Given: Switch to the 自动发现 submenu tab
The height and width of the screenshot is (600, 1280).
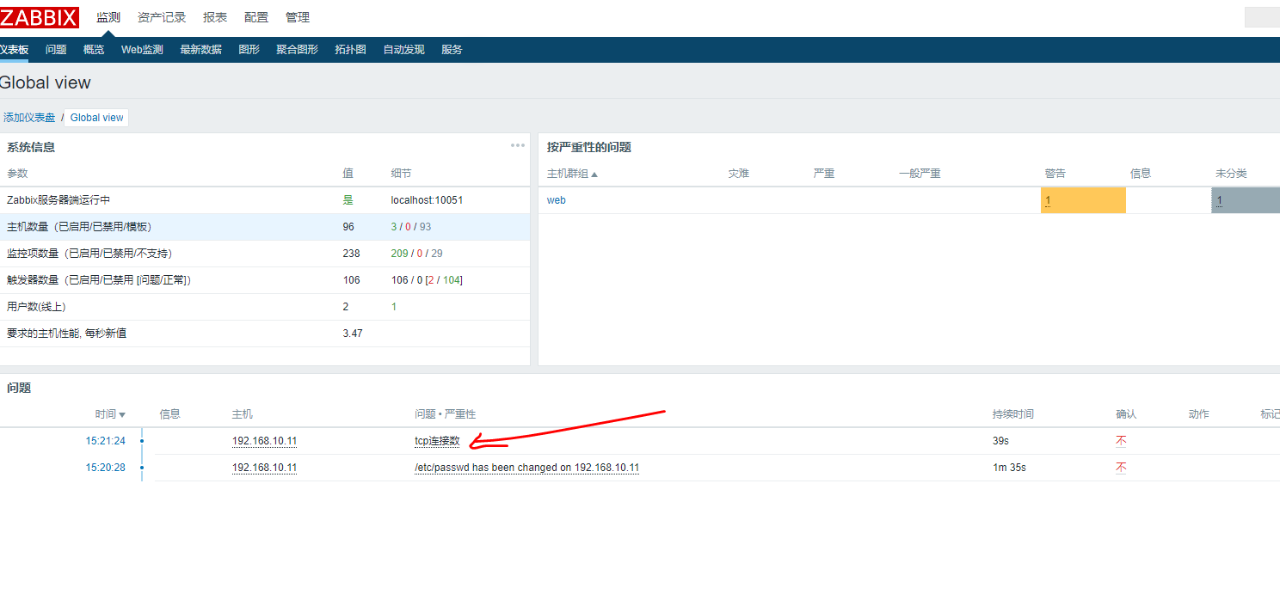Looking at the screenshot, I should tap(403, 50).
